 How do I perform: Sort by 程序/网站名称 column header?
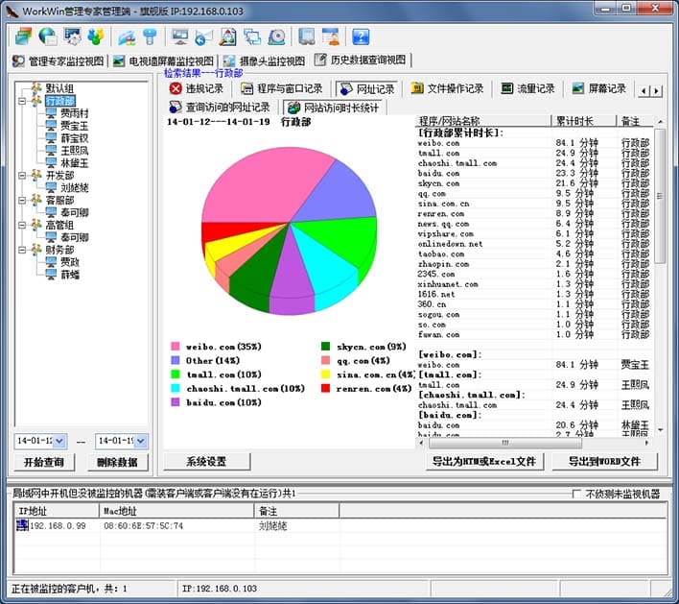482,121
